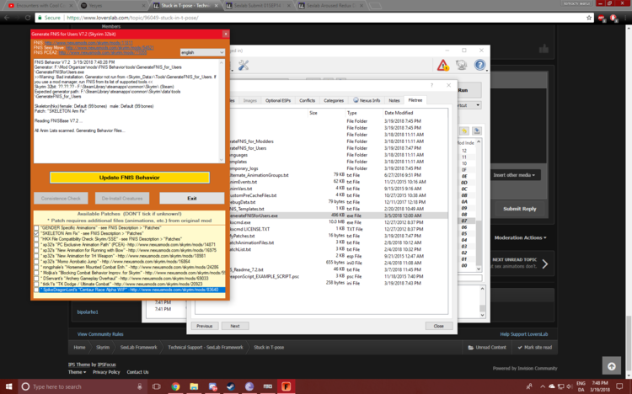The width and height of the screenshot is (632, 394).
Task: Click Previous in the mod info dialog
Action: [205, 326]
